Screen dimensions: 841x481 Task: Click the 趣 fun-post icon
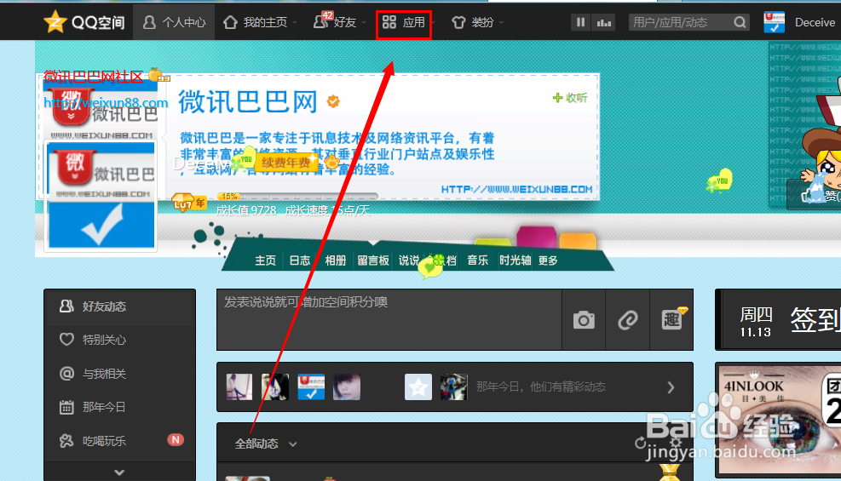672,319
